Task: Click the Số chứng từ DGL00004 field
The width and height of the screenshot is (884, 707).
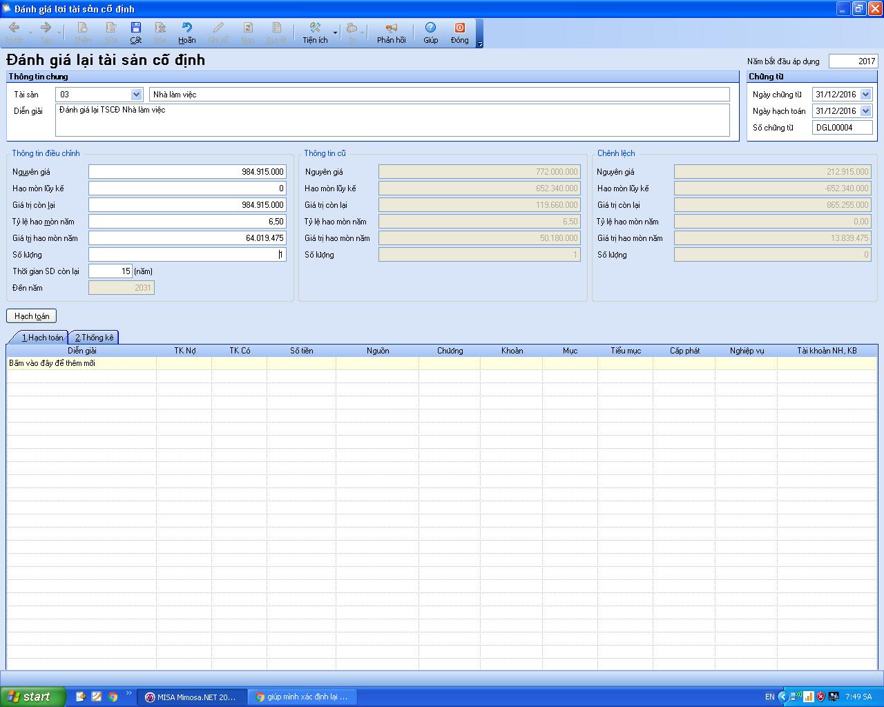Action: tap(843, 128)
